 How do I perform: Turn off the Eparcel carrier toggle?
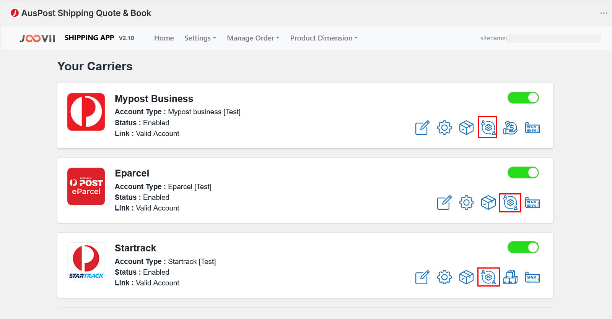(x=523, y=173)
